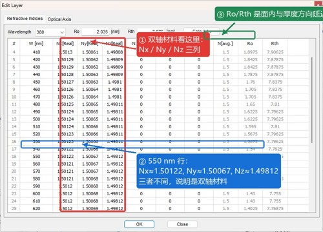Switch to the Optical Axis tab

pyautogui.click(x=59, y=19)
